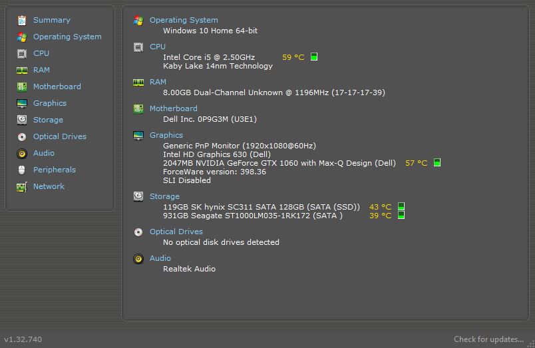Click the GTX 1060 temperature indicator
The image size is (535, 348).
pyautogui.click(x=417, y=163)
